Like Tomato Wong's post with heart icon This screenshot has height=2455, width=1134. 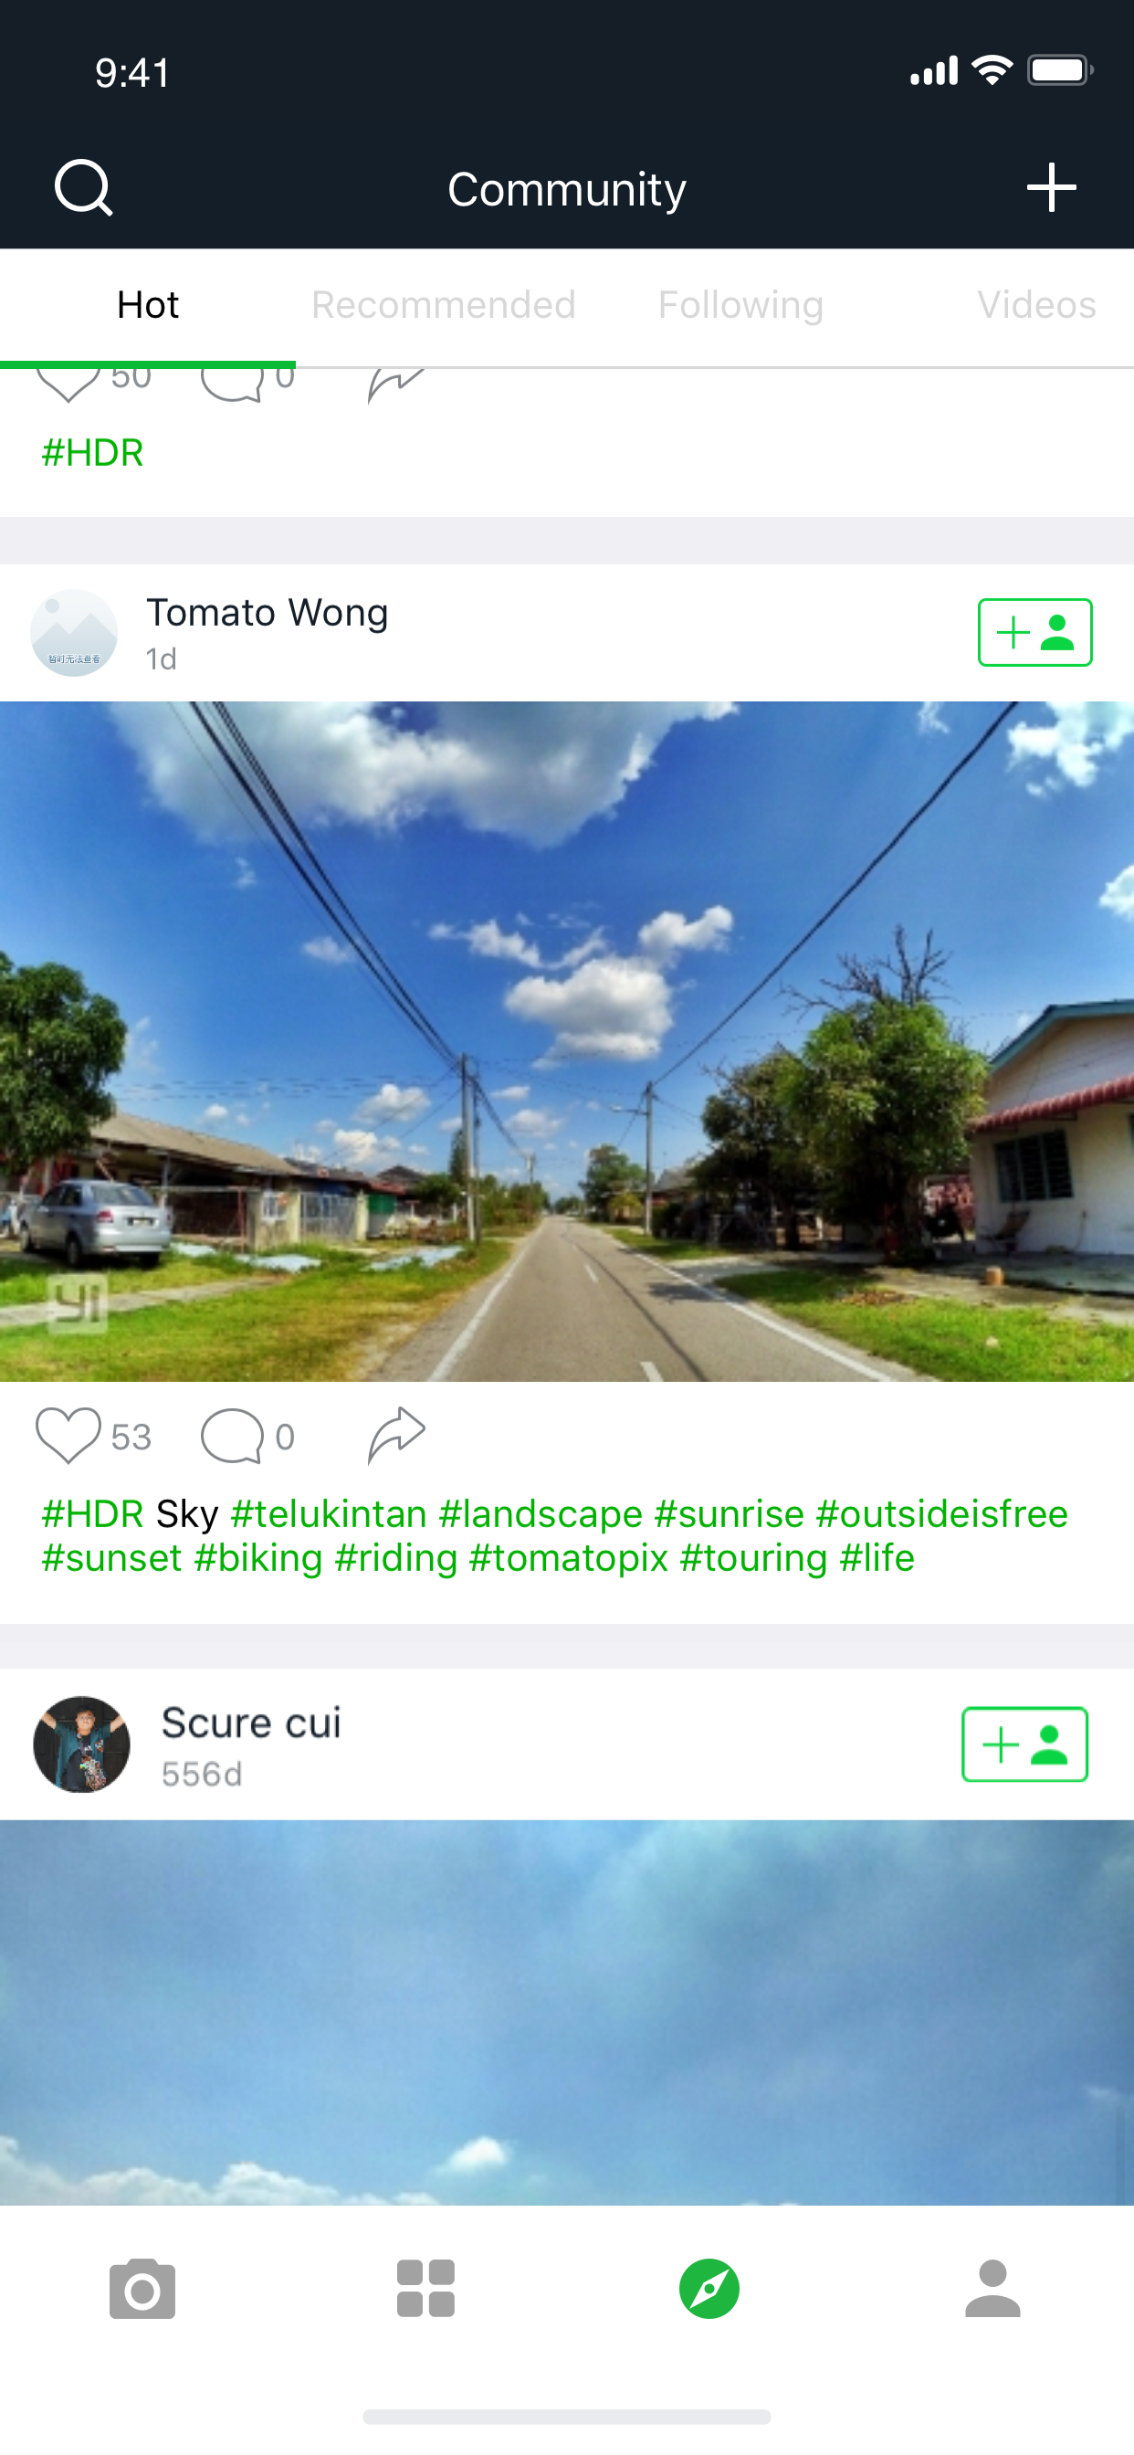(x=68, y=1435)
